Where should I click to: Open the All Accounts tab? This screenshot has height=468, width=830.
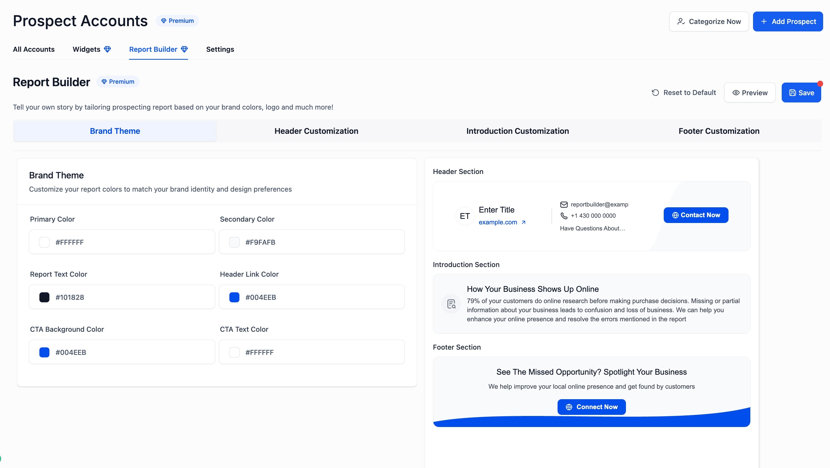[34, 49]
